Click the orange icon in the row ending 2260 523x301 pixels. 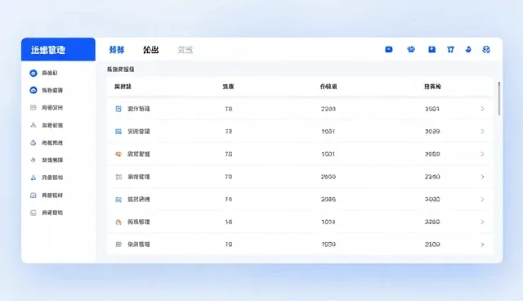(118, 222)
